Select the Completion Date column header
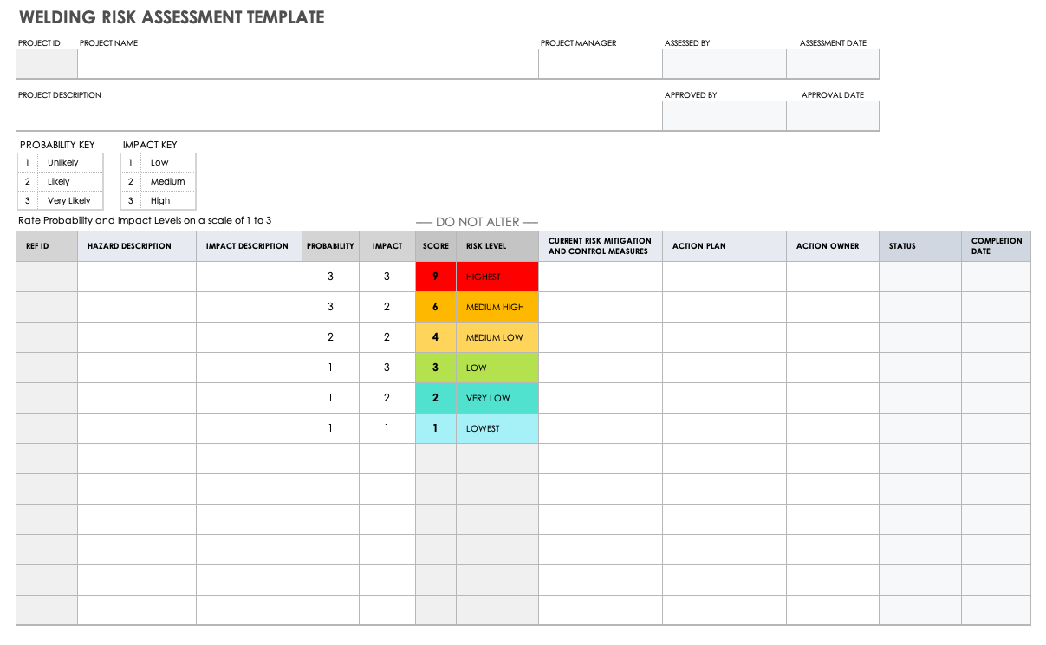Image resolution: width=1046 pixels, height=645 pixels. coord(996,246)
